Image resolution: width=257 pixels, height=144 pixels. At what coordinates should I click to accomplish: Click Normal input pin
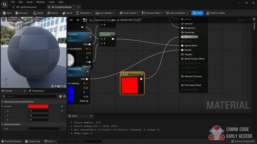(x=182, y=50)
